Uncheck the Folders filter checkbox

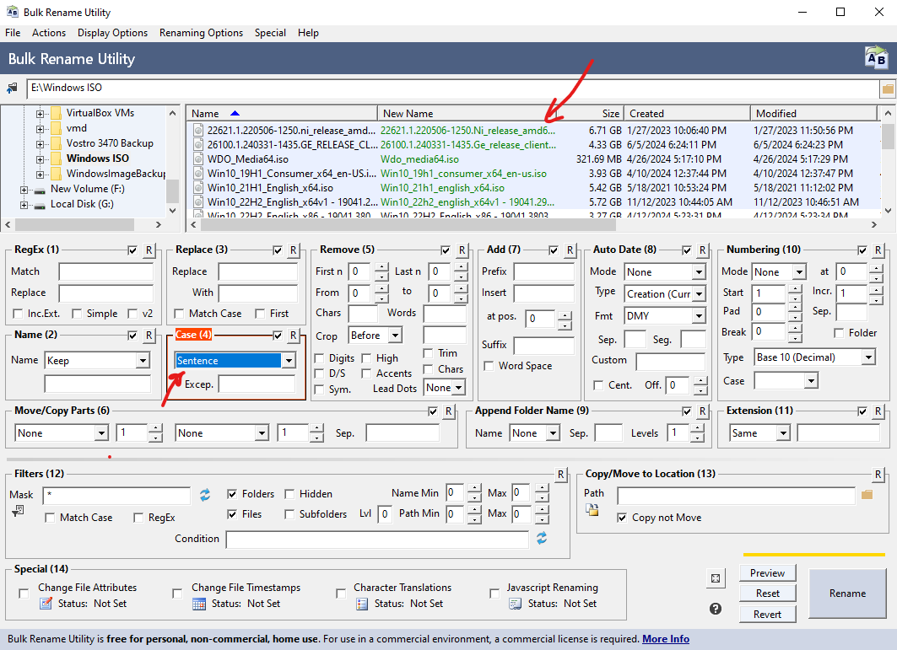[x=232, y=494]
